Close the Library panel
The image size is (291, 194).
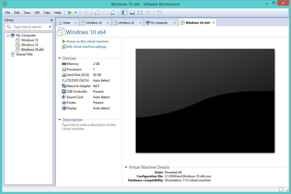51,20
